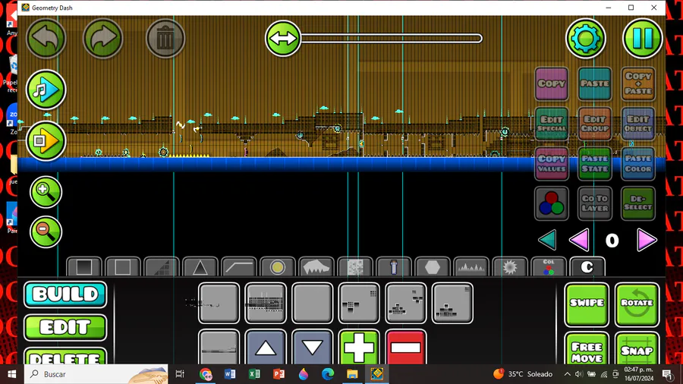Switch to Delete mode
The image size is (683, 384).
click(x=65, y=356)
